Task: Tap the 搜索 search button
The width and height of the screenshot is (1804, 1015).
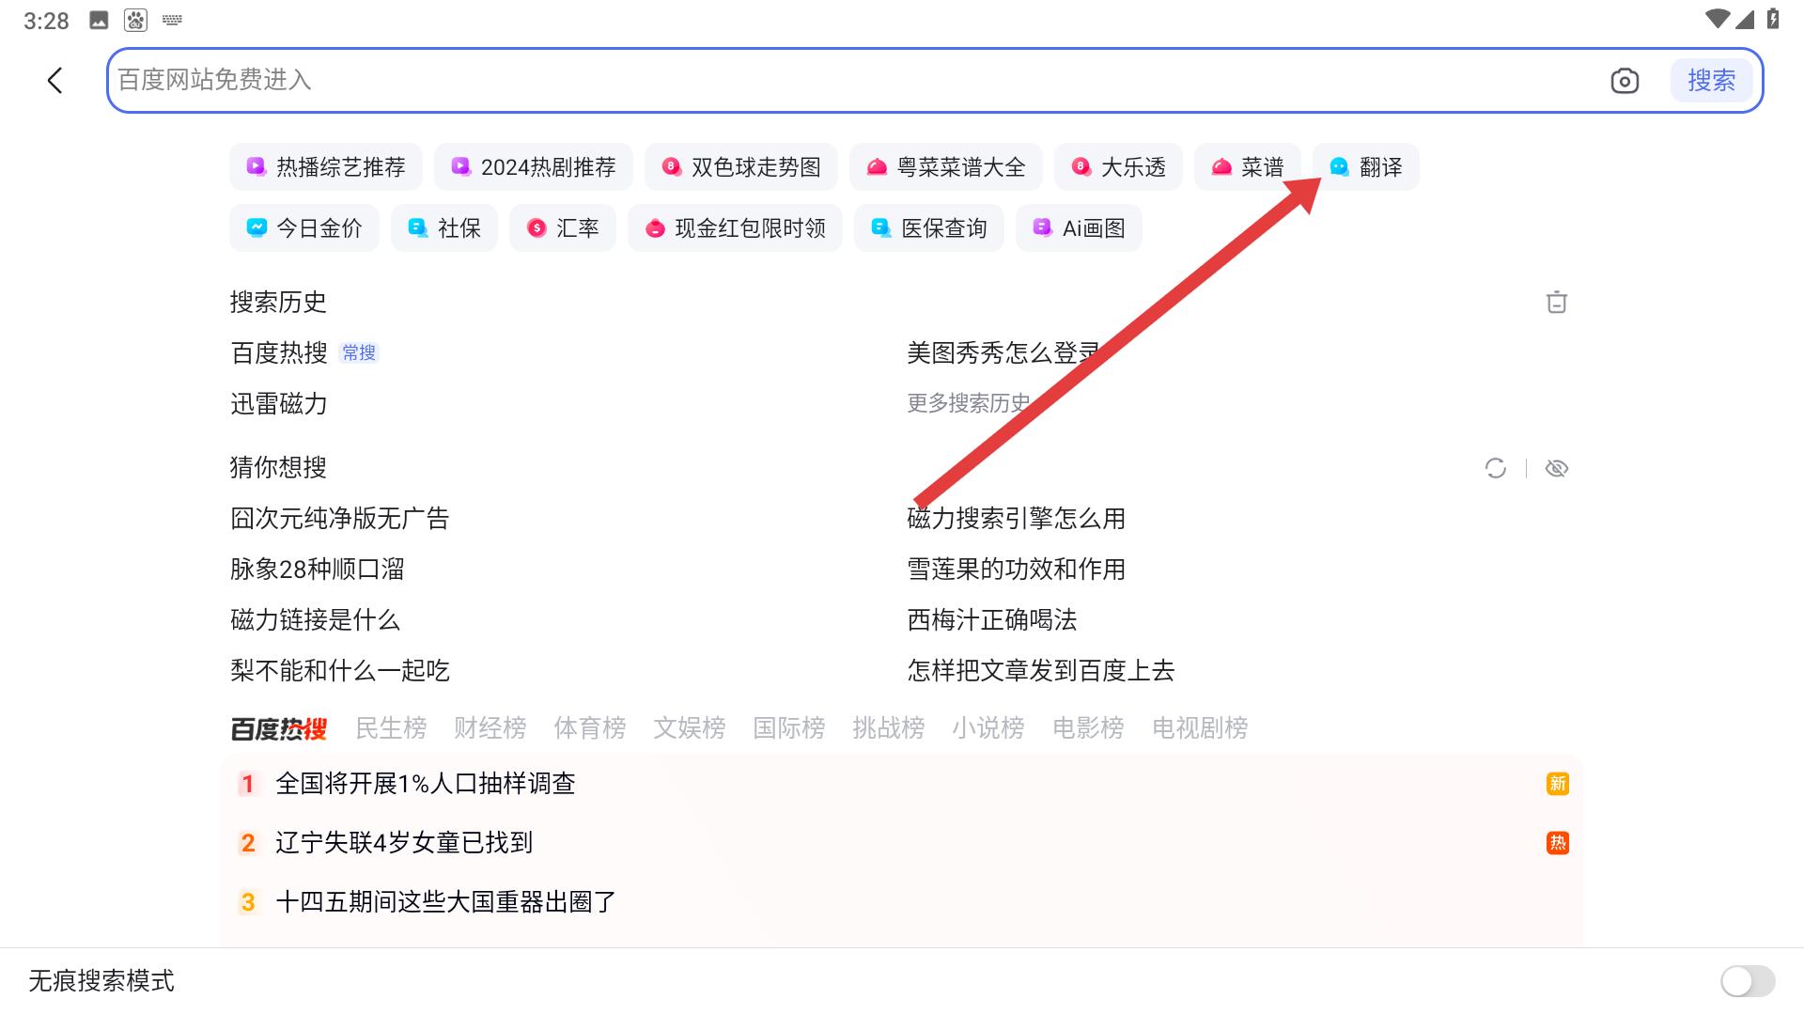Action: pos(1711,81)
